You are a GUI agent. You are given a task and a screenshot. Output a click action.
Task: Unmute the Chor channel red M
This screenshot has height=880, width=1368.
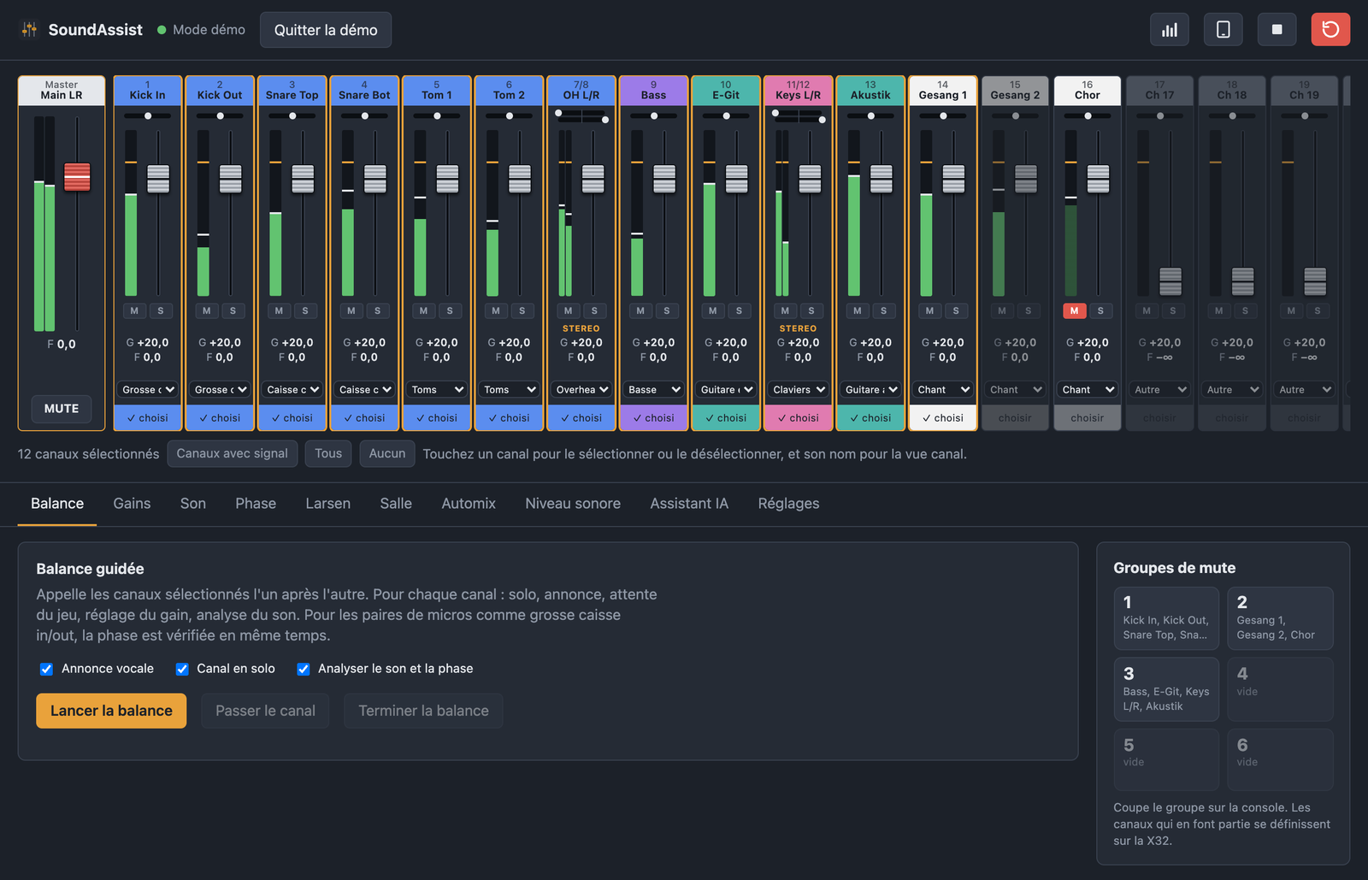click(1075, 310)
